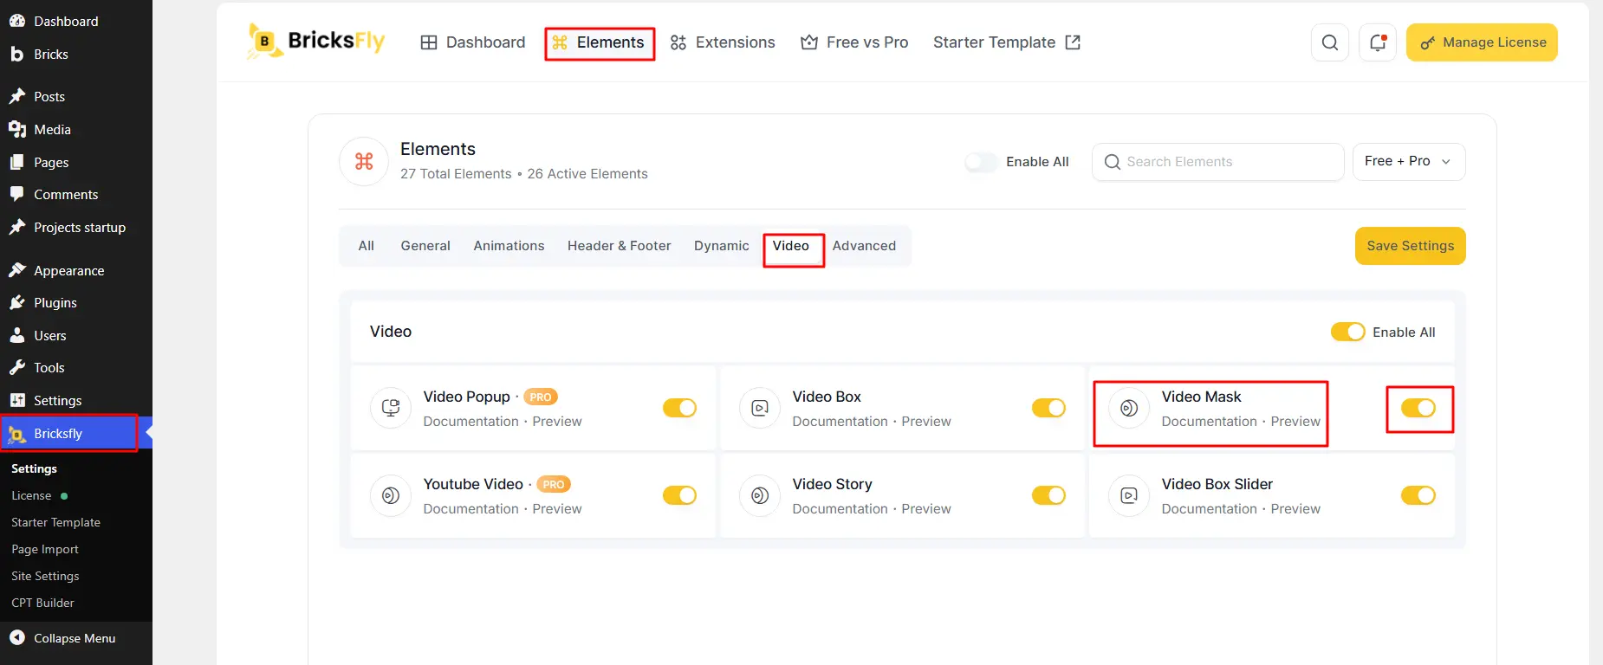Switch to the Advanced tab
The width and height of the screenshot is (1603, 665).
pyautogui.click(x=864, y=246)
